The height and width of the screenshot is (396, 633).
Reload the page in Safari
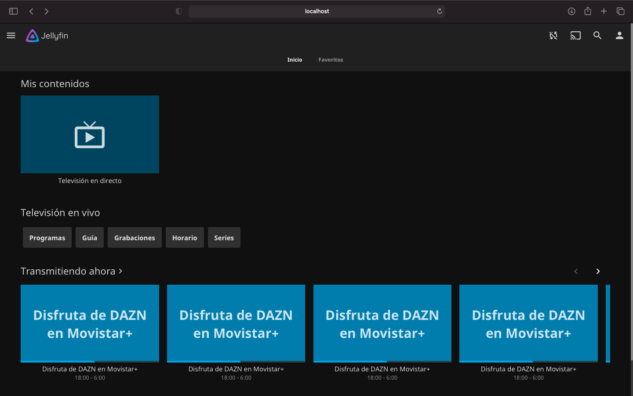coord(439,11)
